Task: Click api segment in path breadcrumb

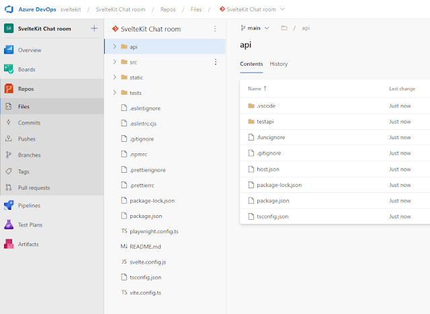Action: coord(306,28)
